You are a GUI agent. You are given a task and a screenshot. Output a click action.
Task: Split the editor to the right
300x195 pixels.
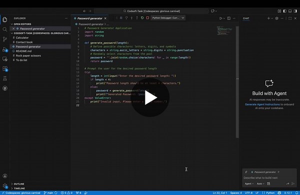(x=229, y=18)
